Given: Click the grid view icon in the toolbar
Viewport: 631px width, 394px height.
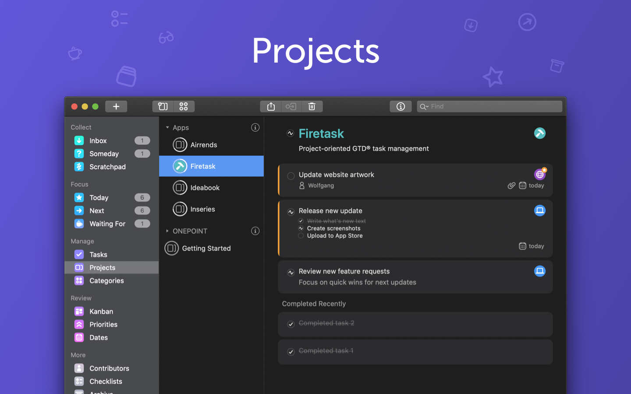Looking at the screenshot, I should point(184,106).
